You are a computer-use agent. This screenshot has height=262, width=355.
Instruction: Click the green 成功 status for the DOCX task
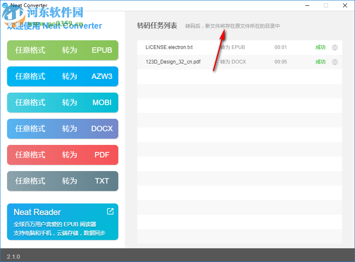[x=320, y=62]
